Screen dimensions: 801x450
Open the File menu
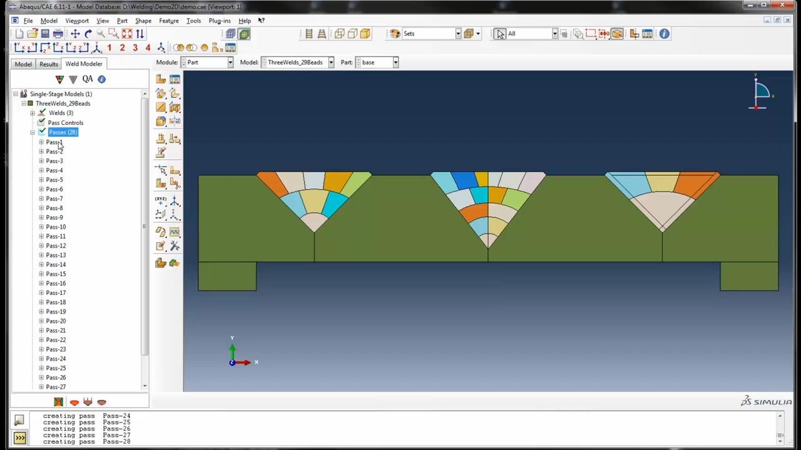(28, 21)
